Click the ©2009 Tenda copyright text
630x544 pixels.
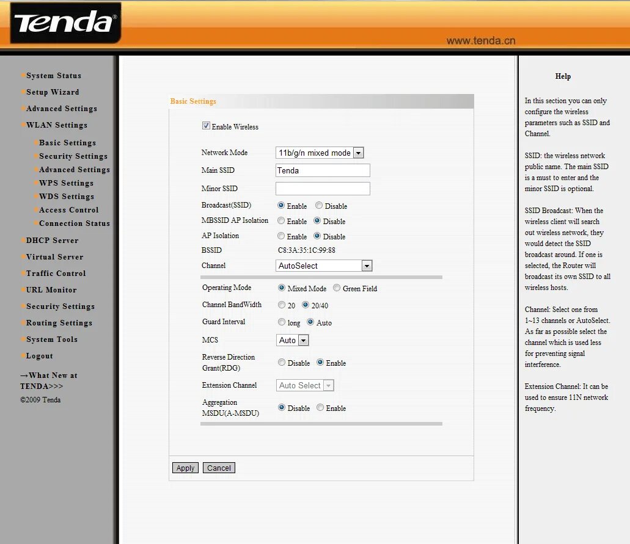point(40,400)
